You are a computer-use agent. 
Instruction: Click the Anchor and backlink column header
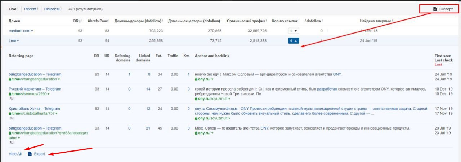click(212, 56)
